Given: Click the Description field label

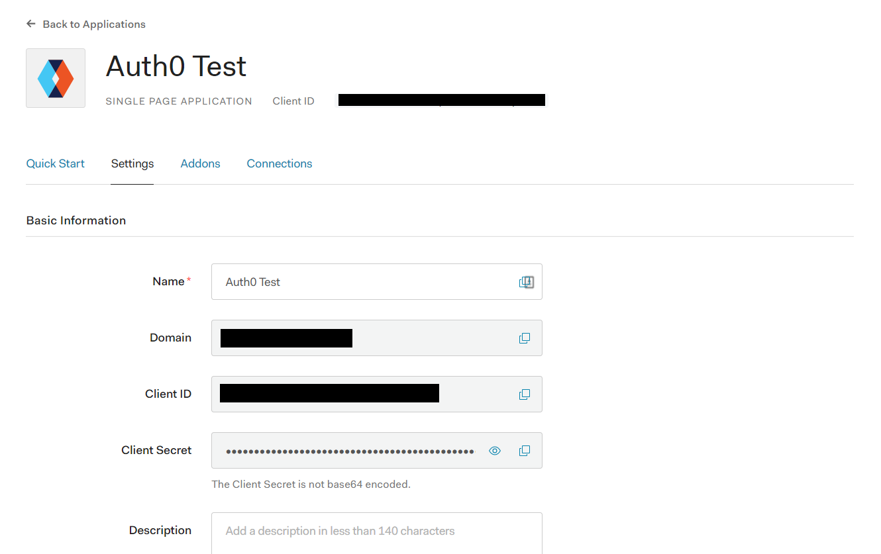Looking at the screenshot, I should [160, 530].
